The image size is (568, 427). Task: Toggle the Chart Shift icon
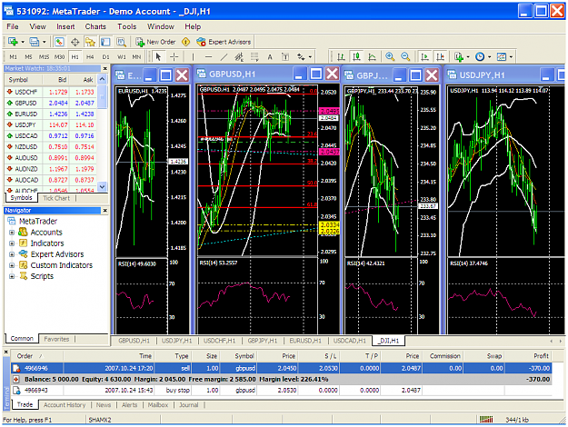(440, 57)
